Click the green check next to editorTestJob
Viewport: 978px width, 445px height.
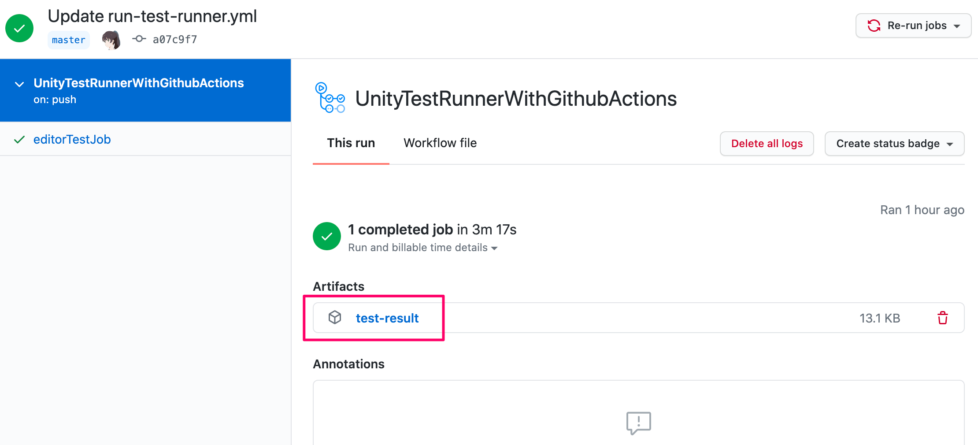(19, 140)
